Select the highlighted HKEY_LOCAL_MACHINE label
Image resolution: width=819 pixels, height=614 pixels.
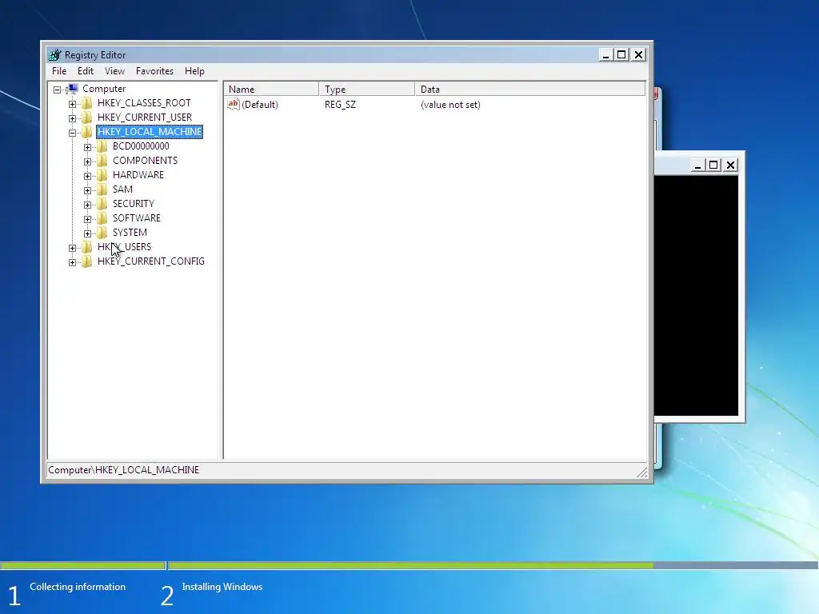tap(150, 132)
